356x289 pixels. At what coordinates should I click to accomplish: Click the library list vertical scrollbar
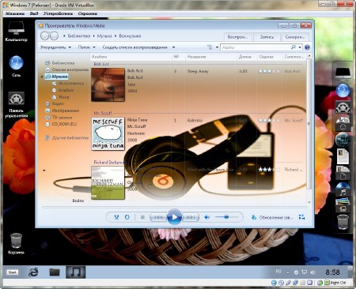tap(309, 124)
